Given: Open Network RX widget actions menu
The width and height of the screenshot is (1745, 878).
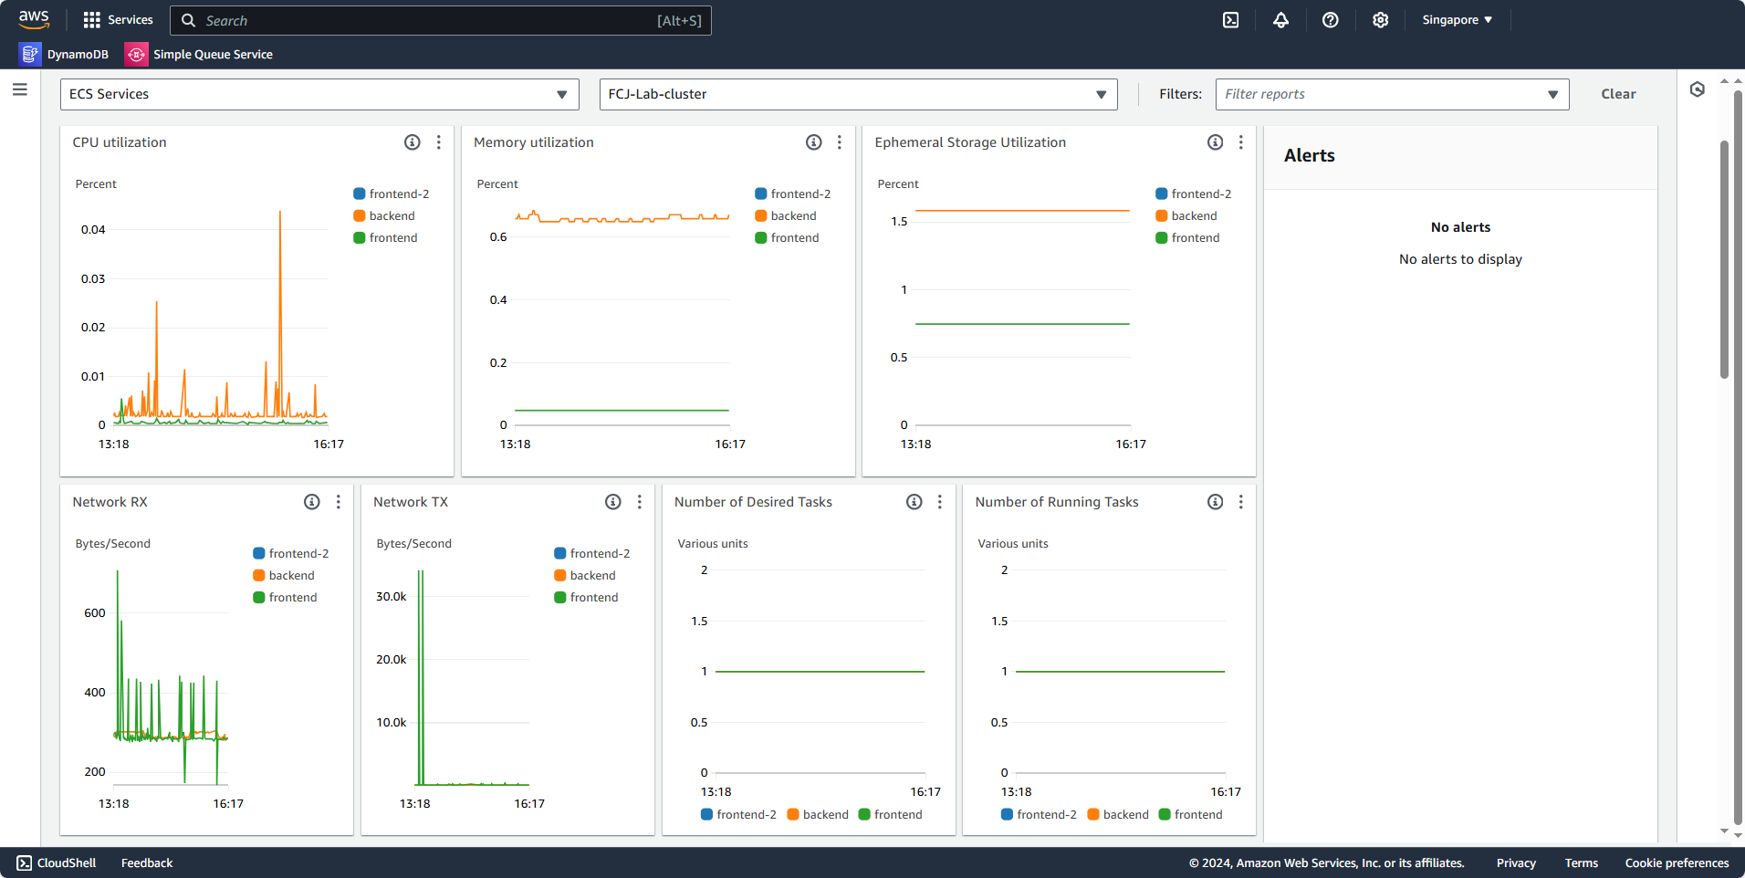Looking at the screenshot, I should pos(339,502).
